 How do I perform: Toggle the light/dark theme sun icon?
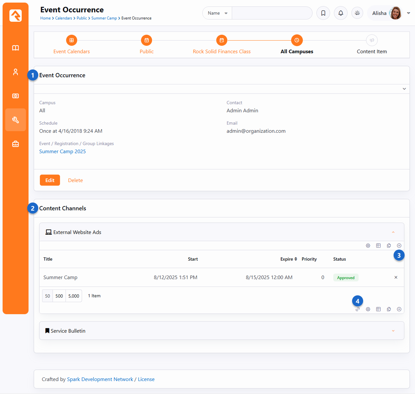click(357, 13)
